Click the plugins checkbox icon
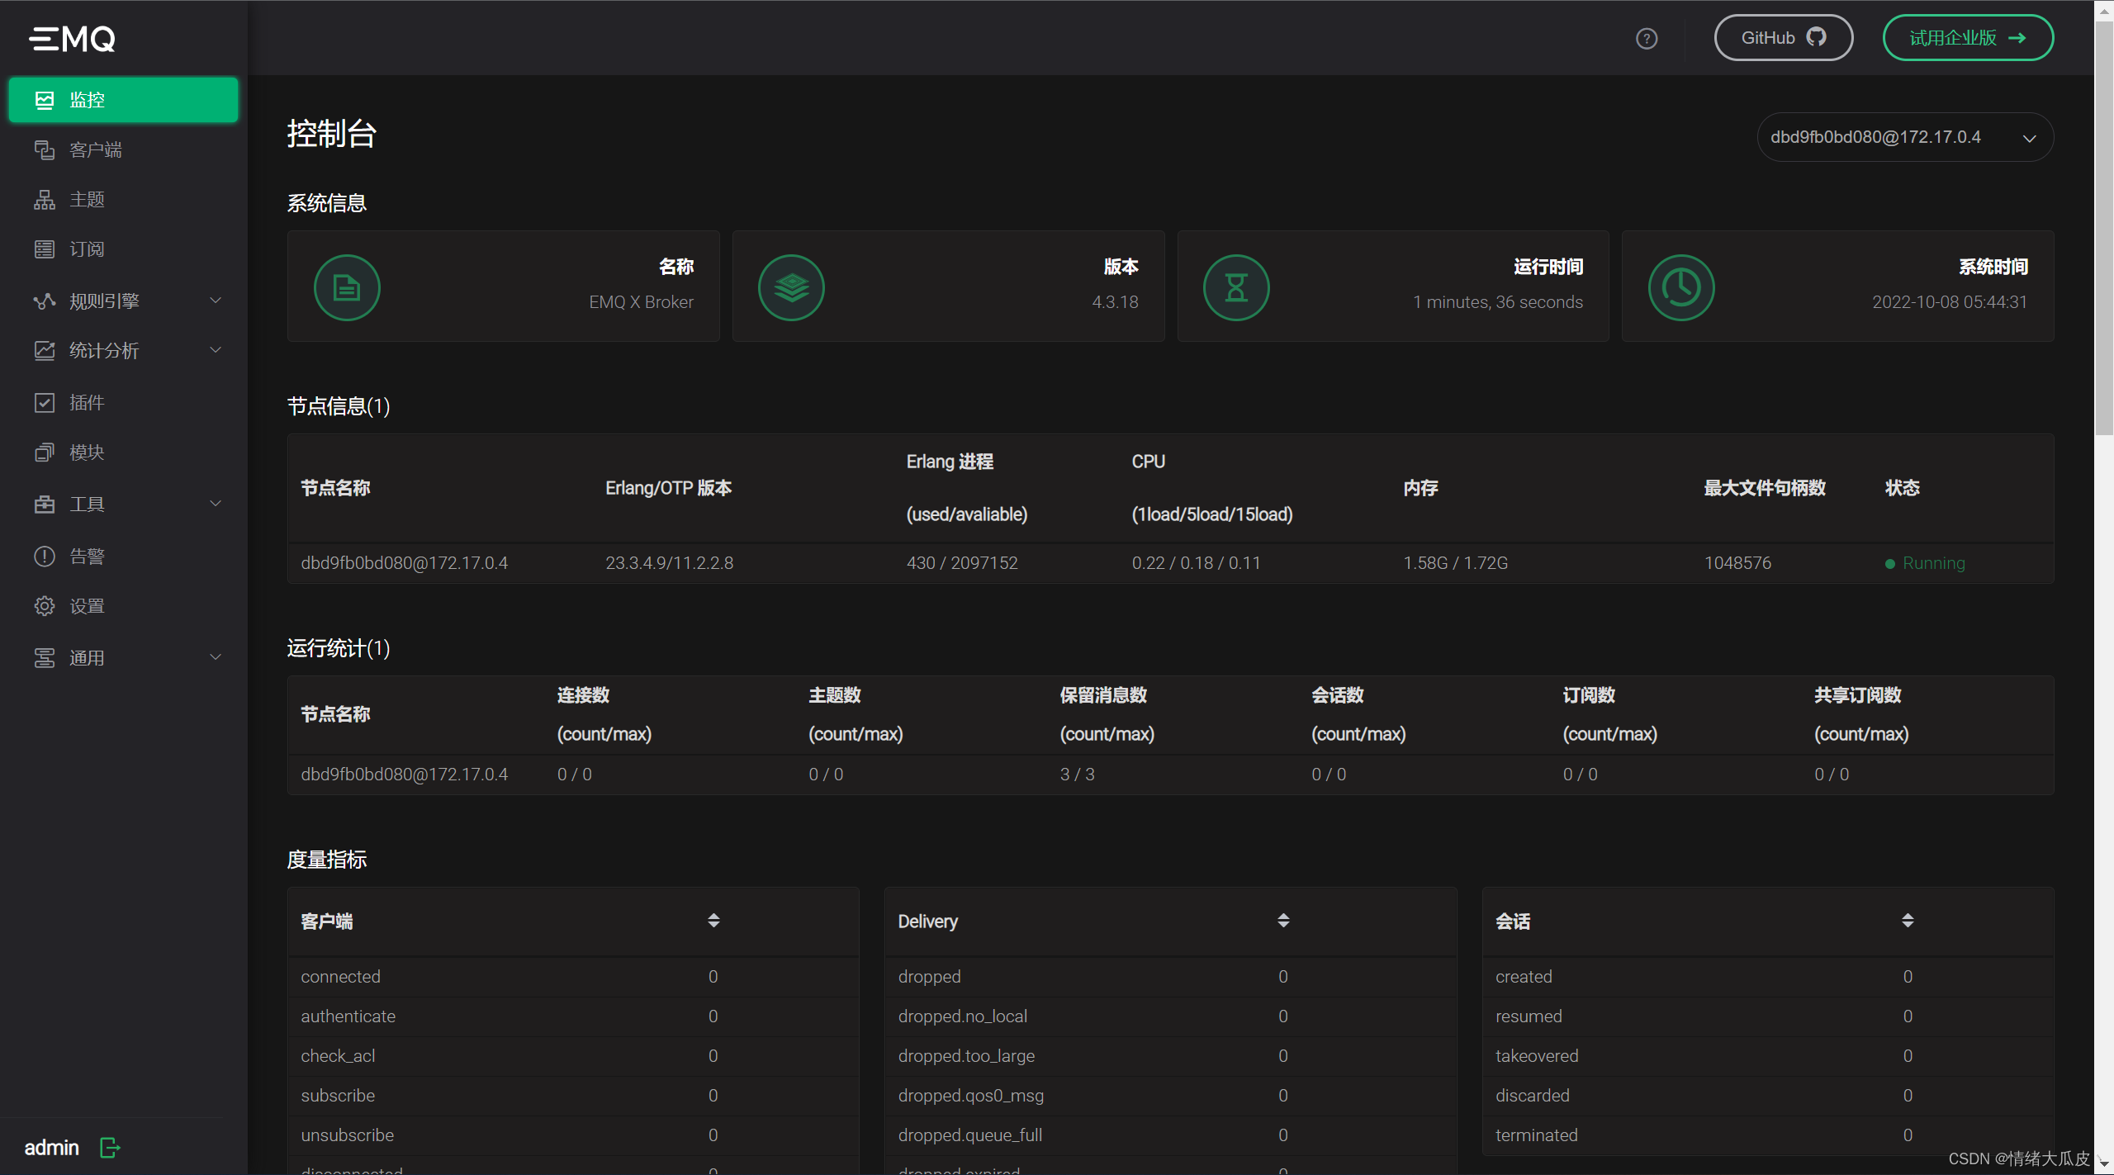The height and width of the screenshot is (1175, 2114). point(45,402)
